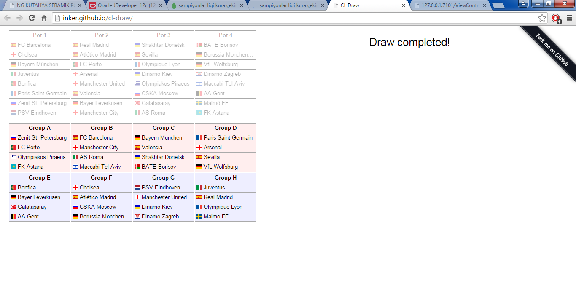Switch to the Oracle JDeveloper 12c tab
This screenshot has width=576, height=307.
(125, 6)
